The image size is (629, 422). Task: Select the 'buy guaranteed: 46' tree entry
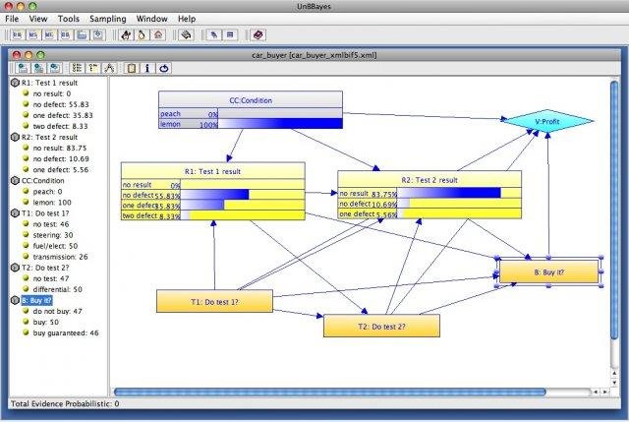(65, 333)
